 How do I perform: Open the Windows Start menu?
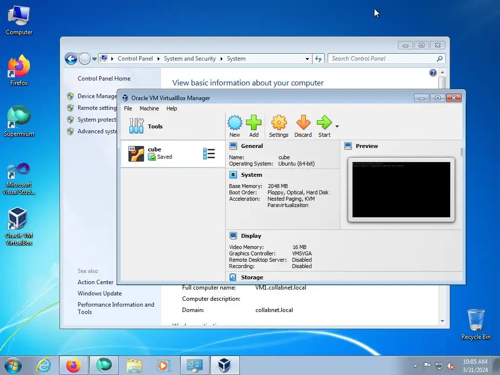13,365
